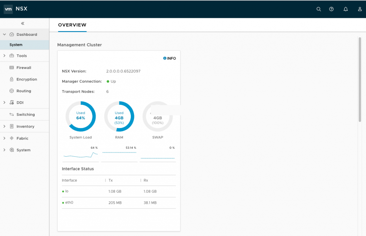Click the blue INFO circle icon
This screenshot has height=236, width=366.
coord(165,58)
